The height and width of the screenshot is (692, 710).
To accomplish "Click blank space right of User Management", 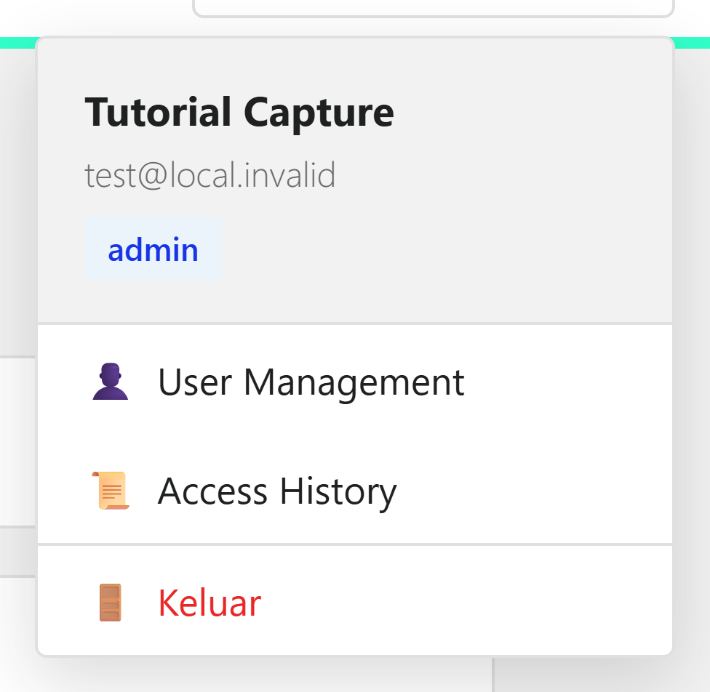I will point(566,382).
